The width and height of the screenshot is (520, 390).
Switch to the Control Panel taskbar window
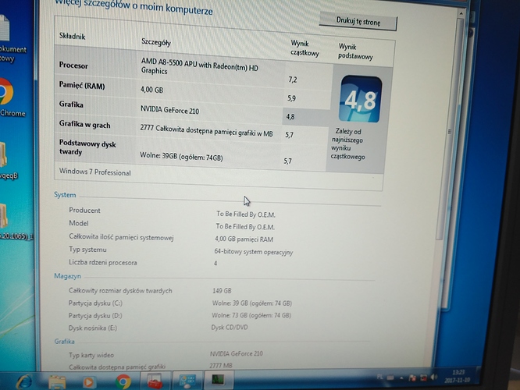187,381
